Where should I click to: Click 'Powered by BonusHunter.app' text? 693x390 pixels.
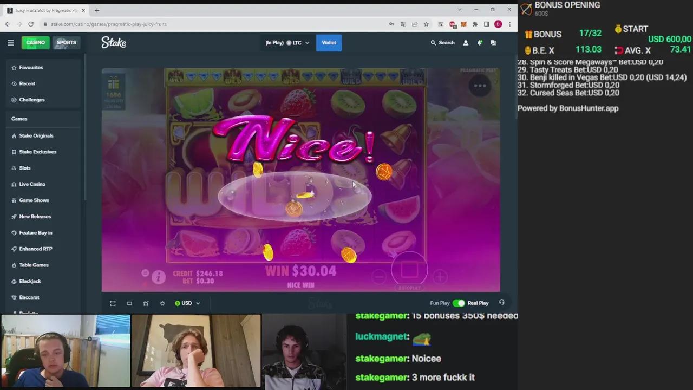coord(568,108)
